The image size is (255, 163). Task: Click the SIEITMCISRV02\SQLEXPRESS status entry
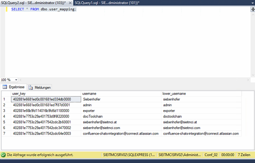(x=129, y=155)
